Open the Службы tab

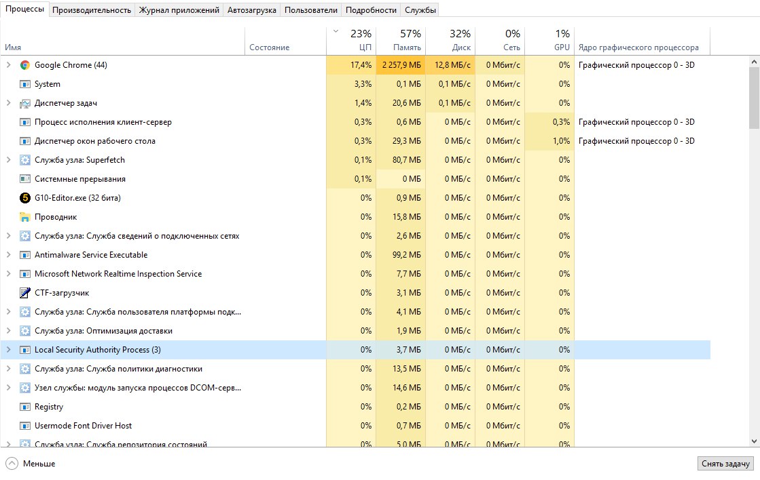[x=420, y=10]
